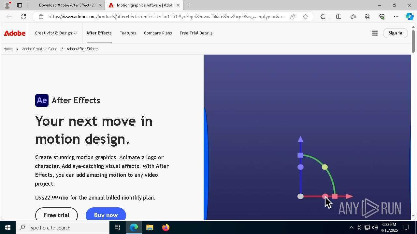Click the address bar URL field
Image resolution: width=417 pixels, height=234 pixels.
coord(166,17)
